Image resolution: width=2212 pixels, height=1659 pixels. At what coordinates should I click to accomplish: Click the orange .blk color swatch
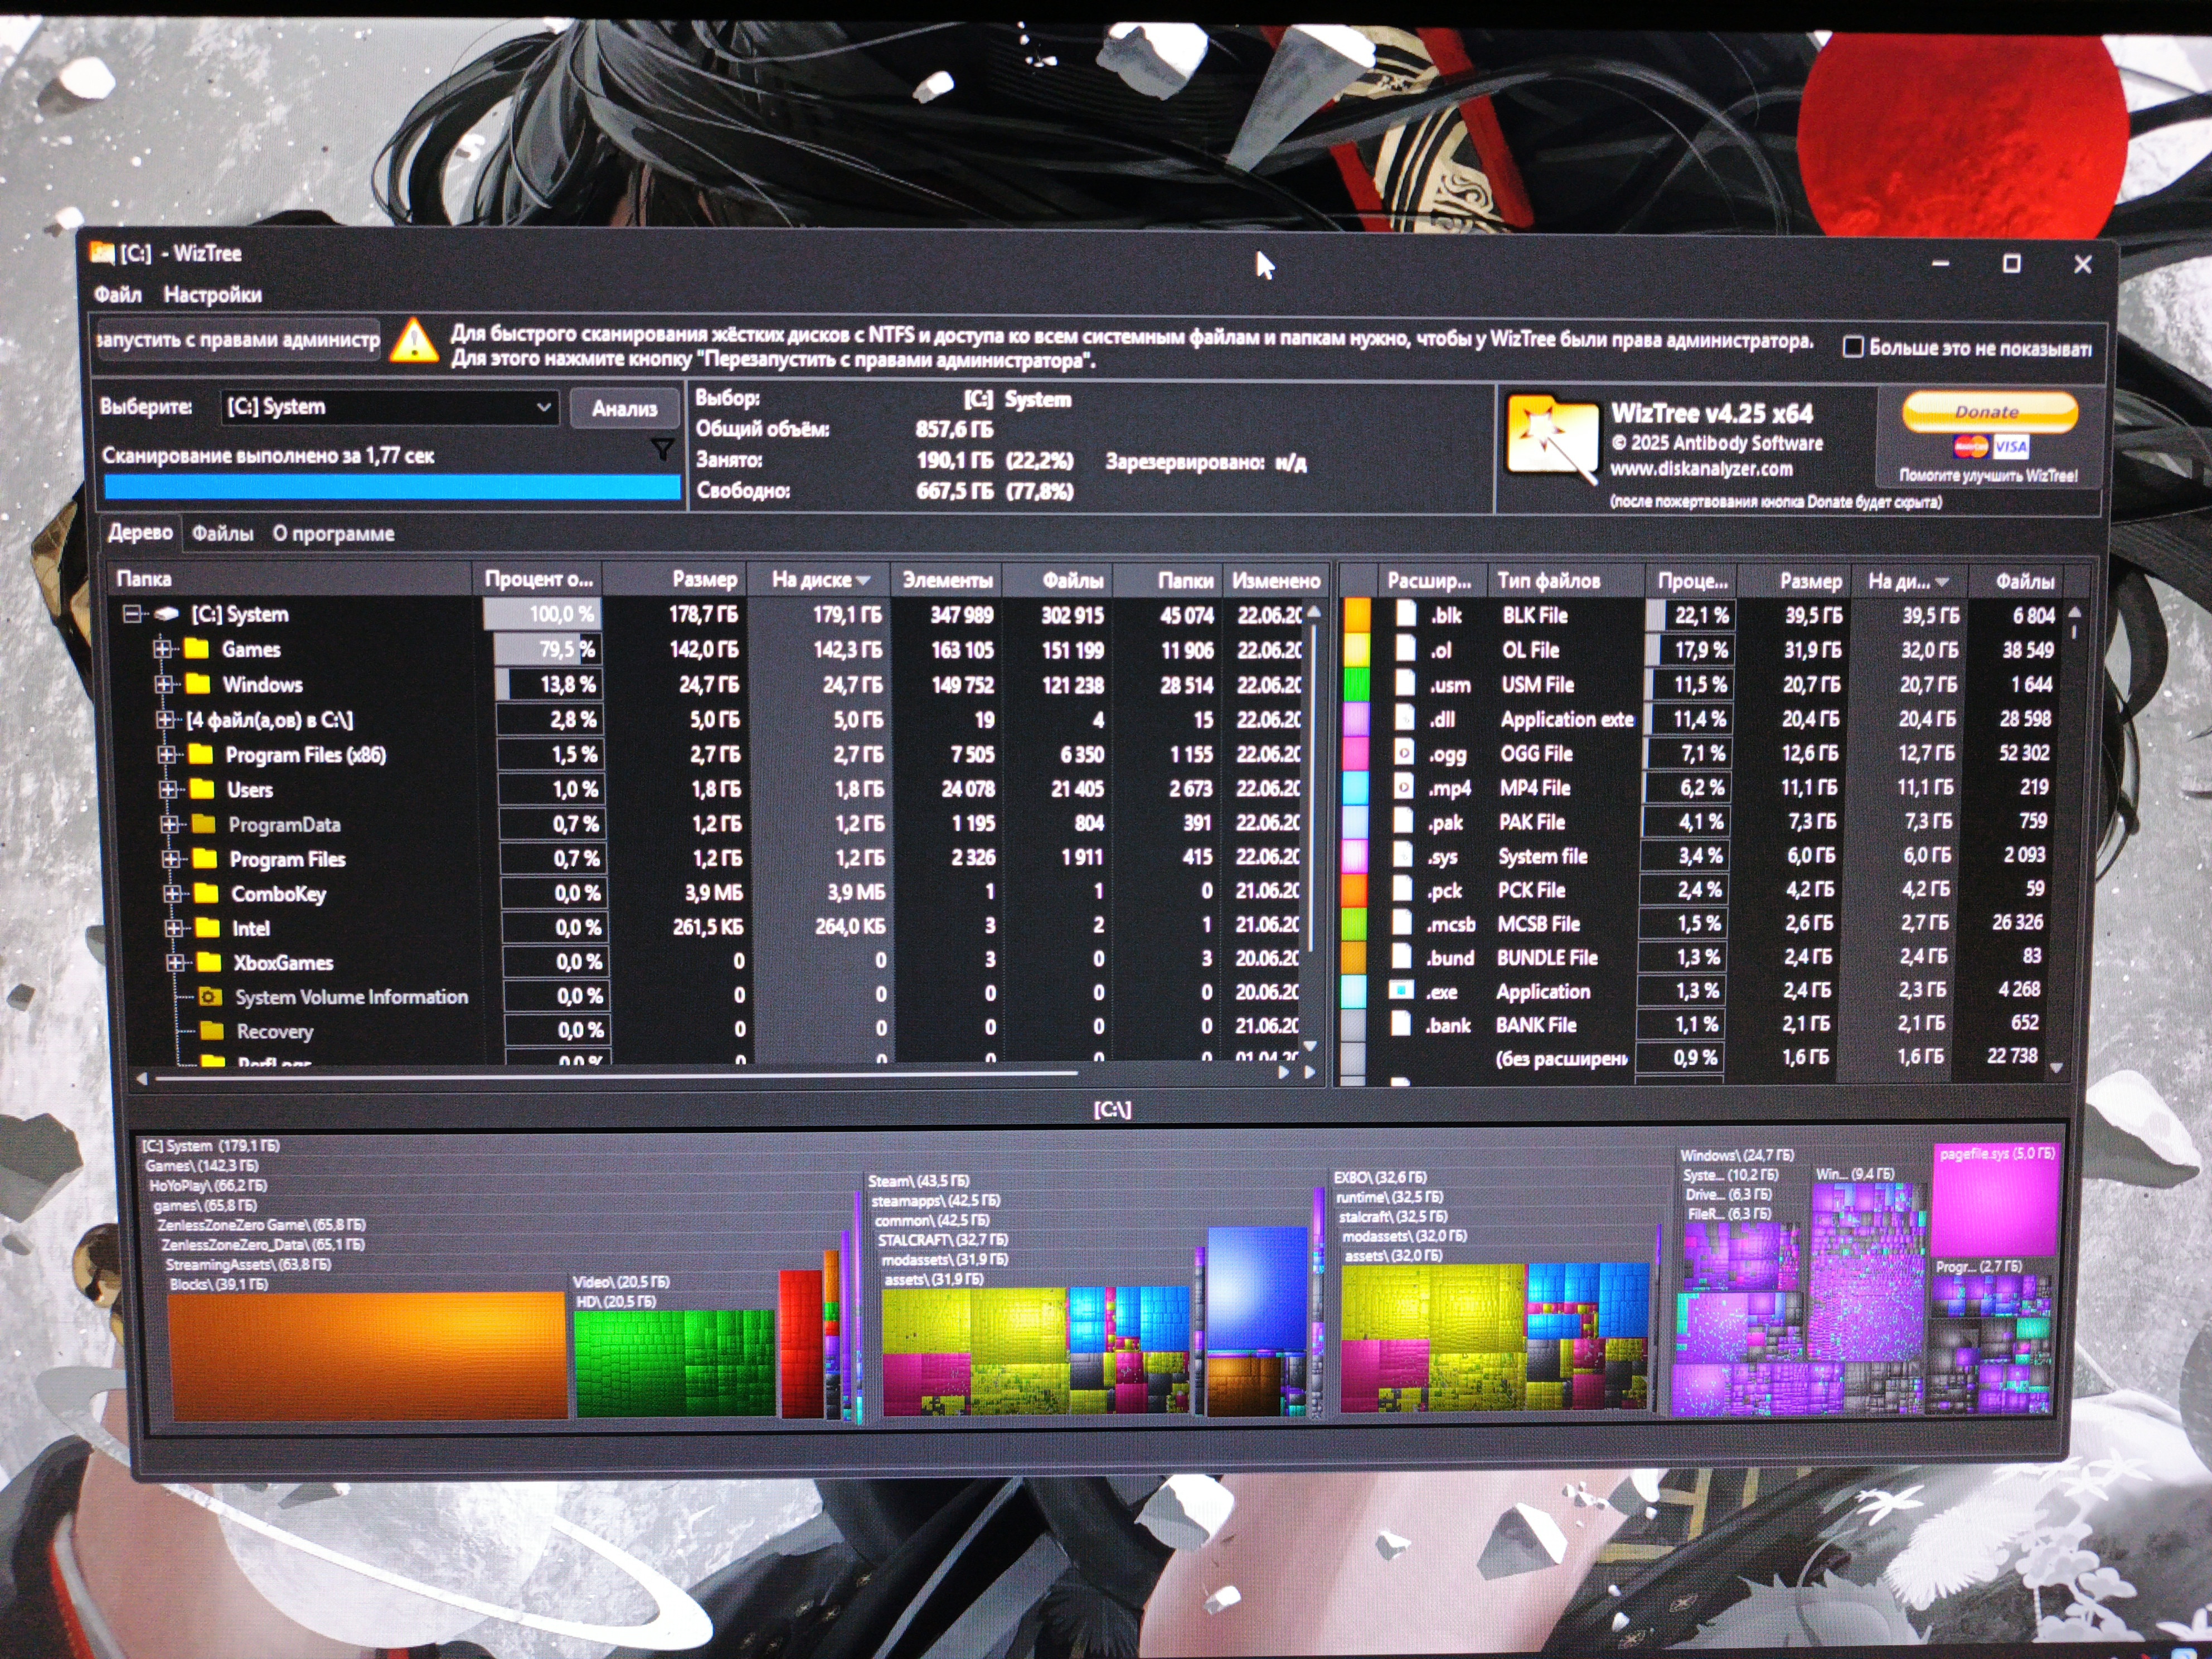(x=1356, y=614)
